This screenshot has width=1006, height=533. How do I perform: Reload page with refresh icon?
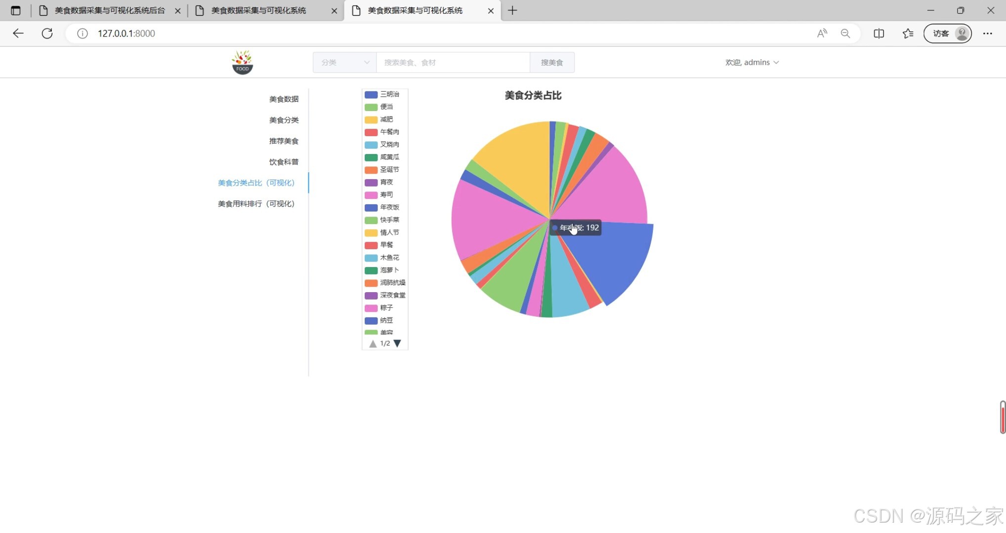pos(47,34)
